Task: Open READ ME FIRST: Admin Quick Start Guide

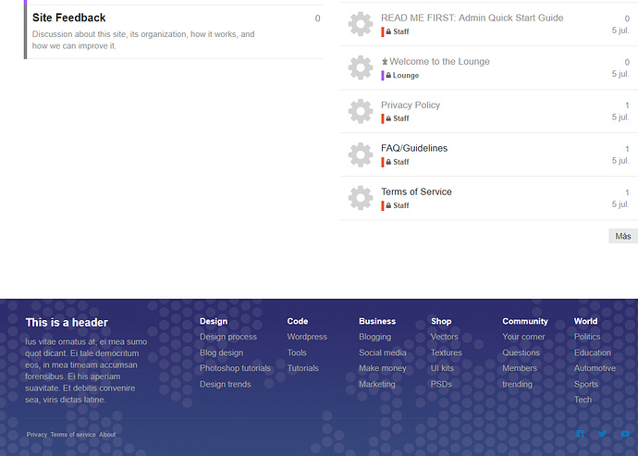Action: 472,18
